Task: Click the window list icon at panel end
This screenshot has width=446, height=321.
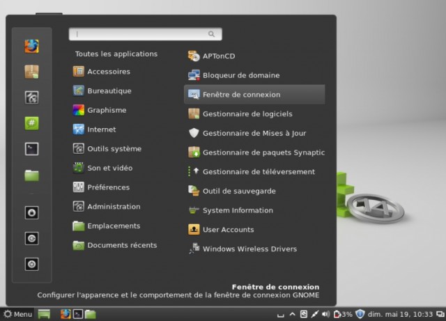Action: point(440,314)
